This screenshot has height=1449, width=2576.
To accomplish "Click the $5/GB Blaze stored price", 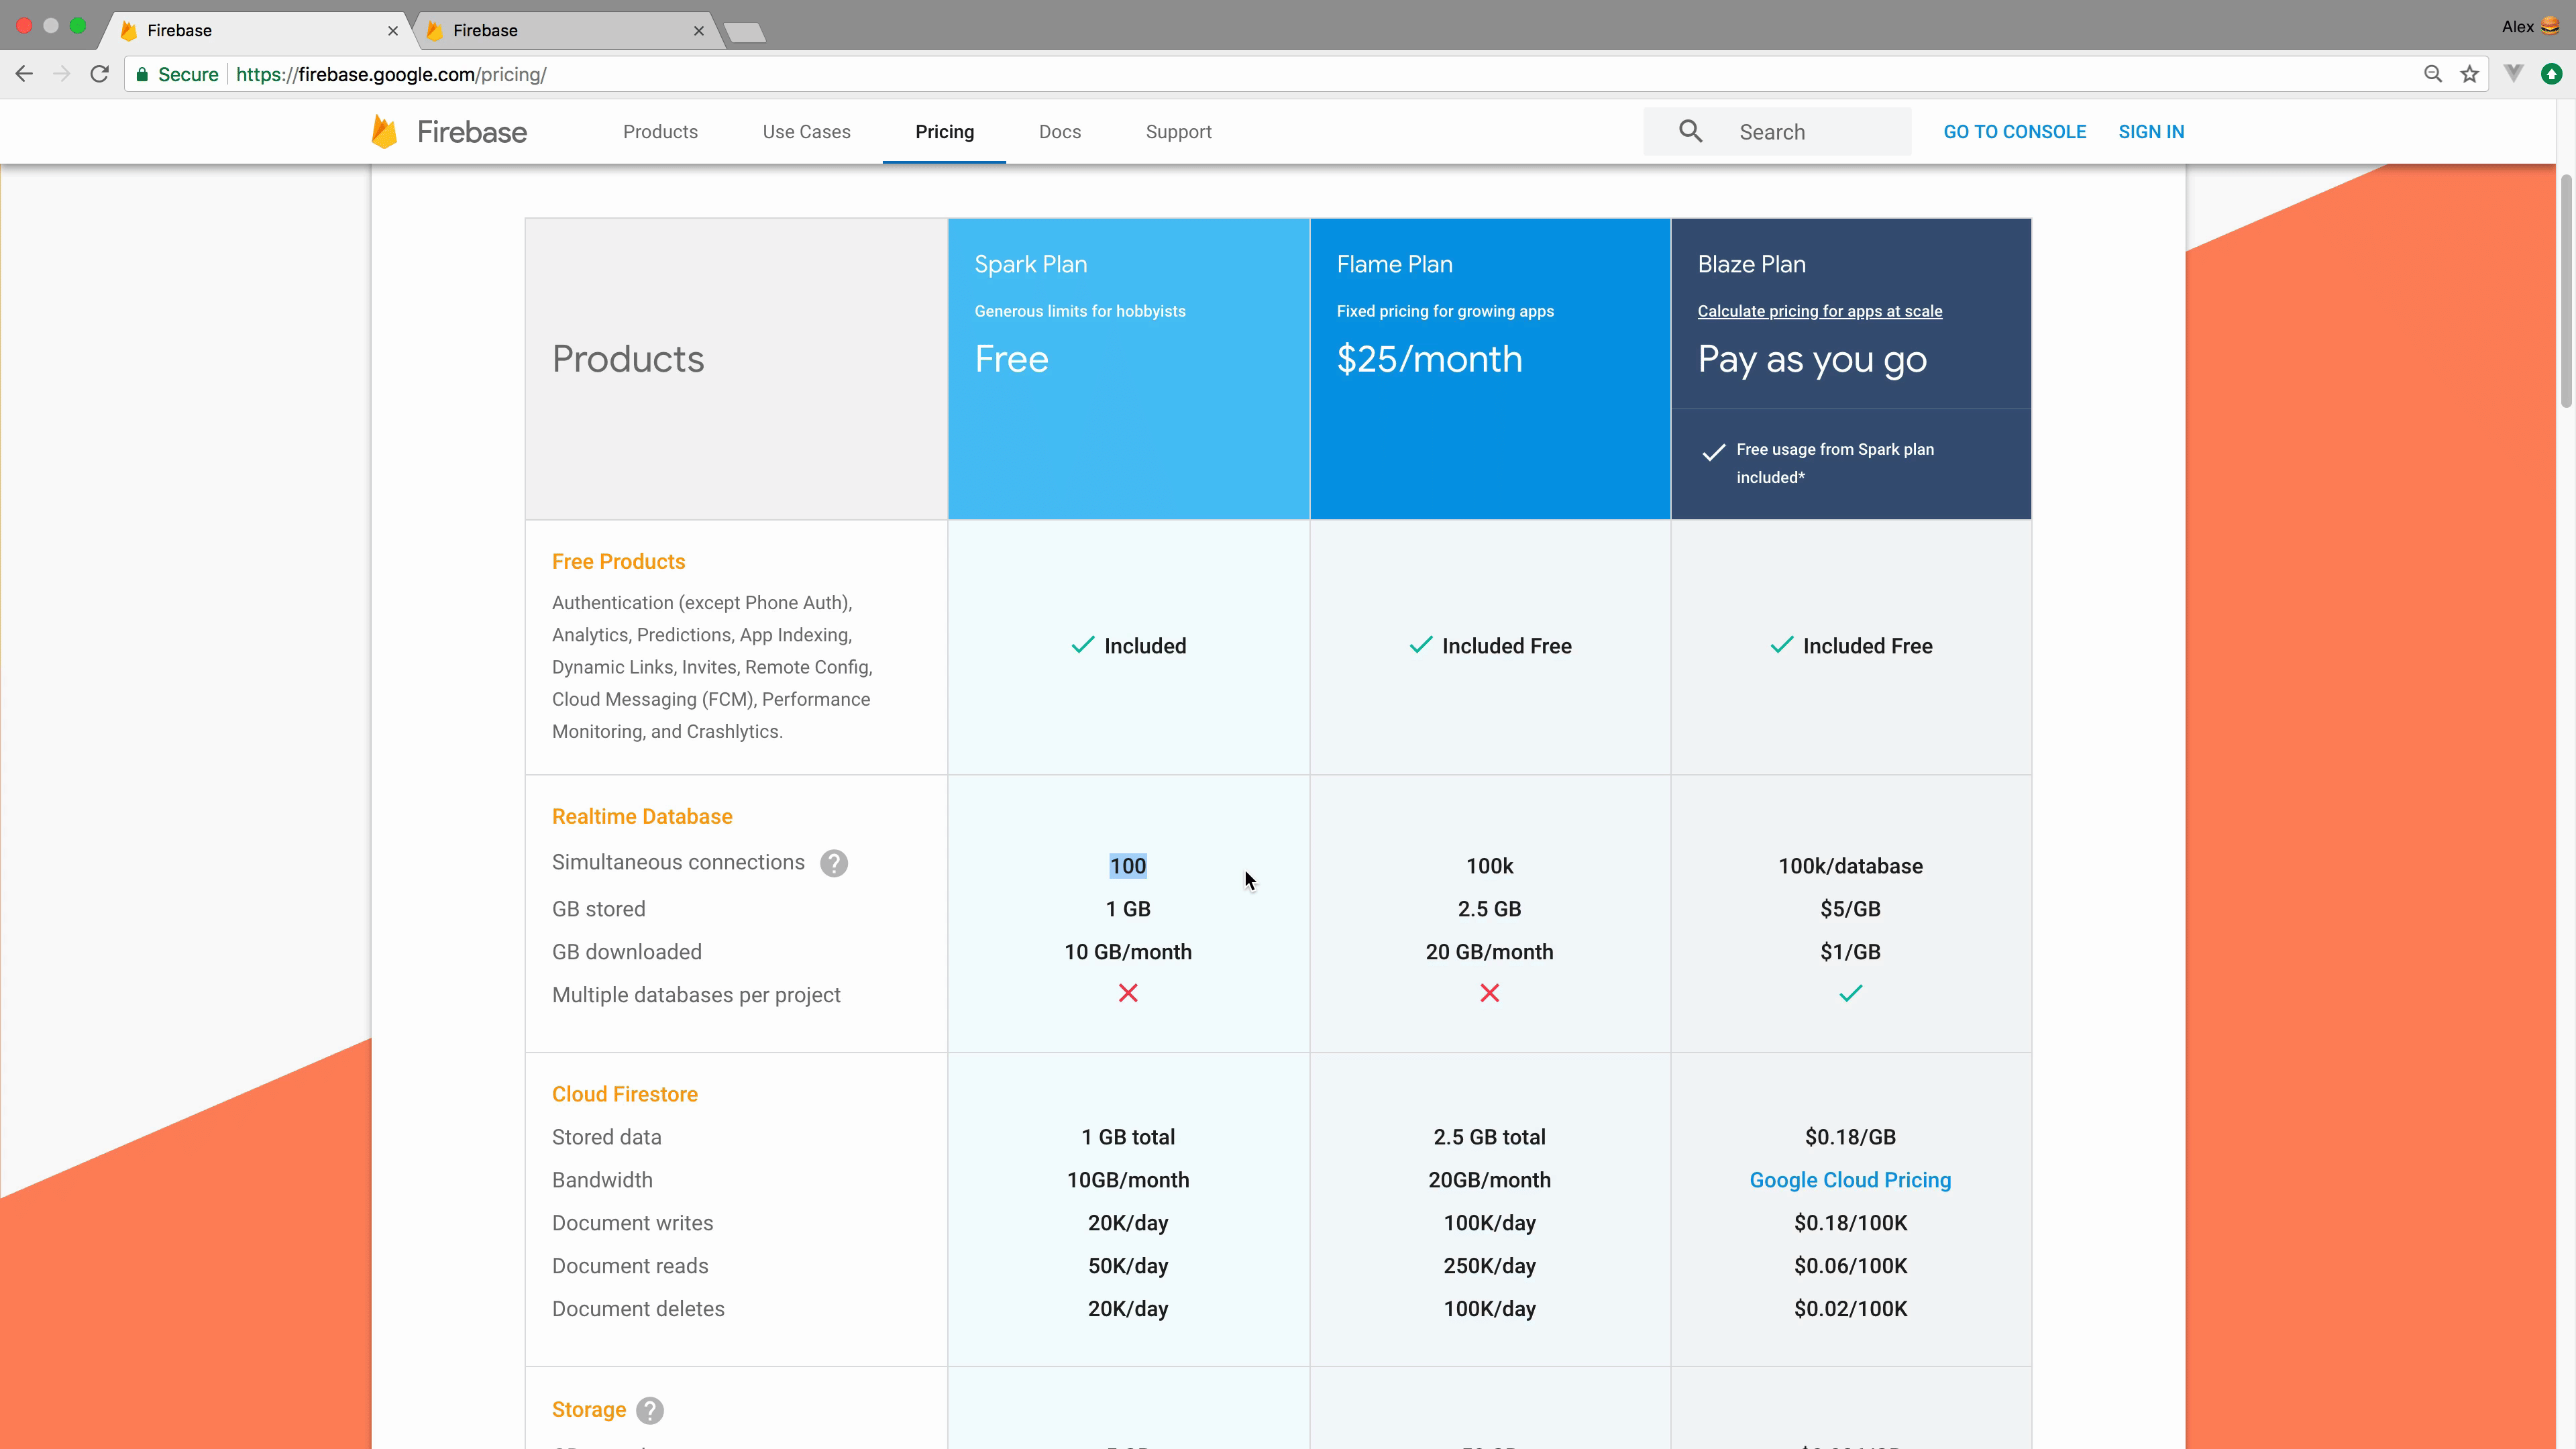I will coord(1850,909).
